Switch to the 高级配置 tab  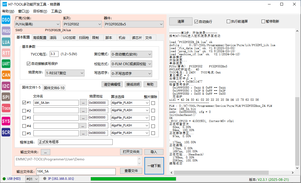pos(40,38)
